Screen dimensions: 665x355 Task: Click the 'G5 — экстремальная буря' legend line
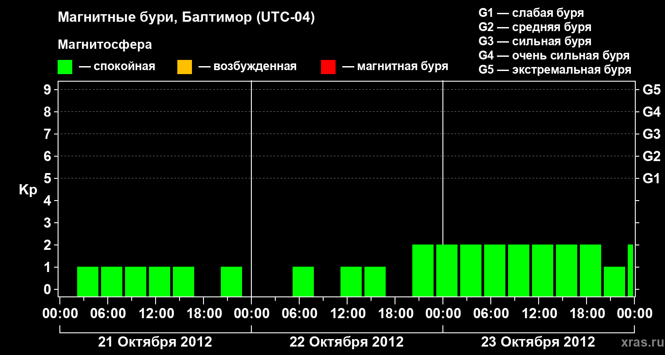click(555, 70)
